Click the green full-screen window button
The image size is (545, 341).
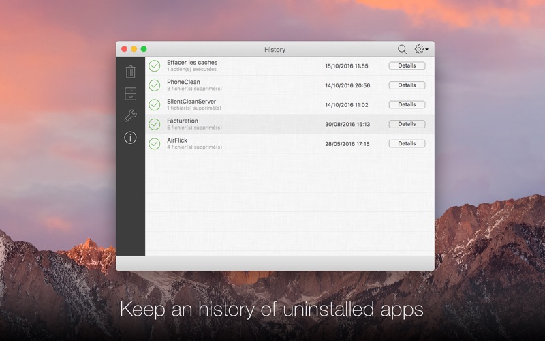(144, 49)
